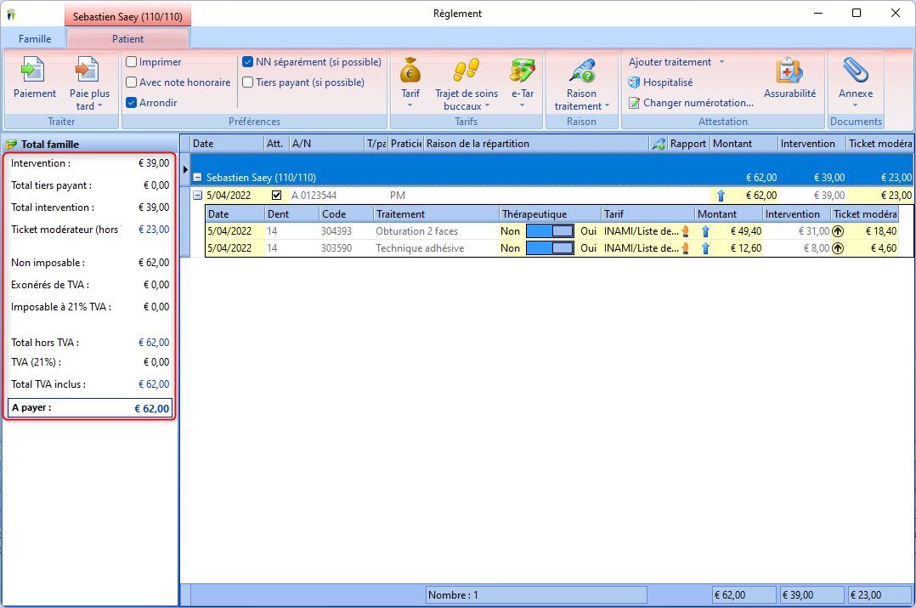916x608 pixels.
Task: Click the Changer numérotation pencil icon
Action: [634, 103]
